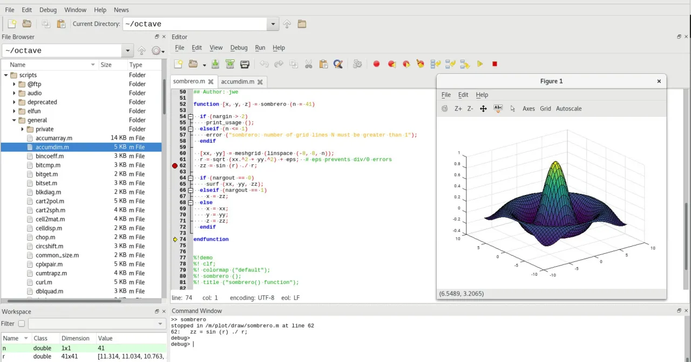Screen dimensions: 691x362
Task: Click the file browser vertical scrollbar
Action: pyautogui.click(x=164, y=97)
